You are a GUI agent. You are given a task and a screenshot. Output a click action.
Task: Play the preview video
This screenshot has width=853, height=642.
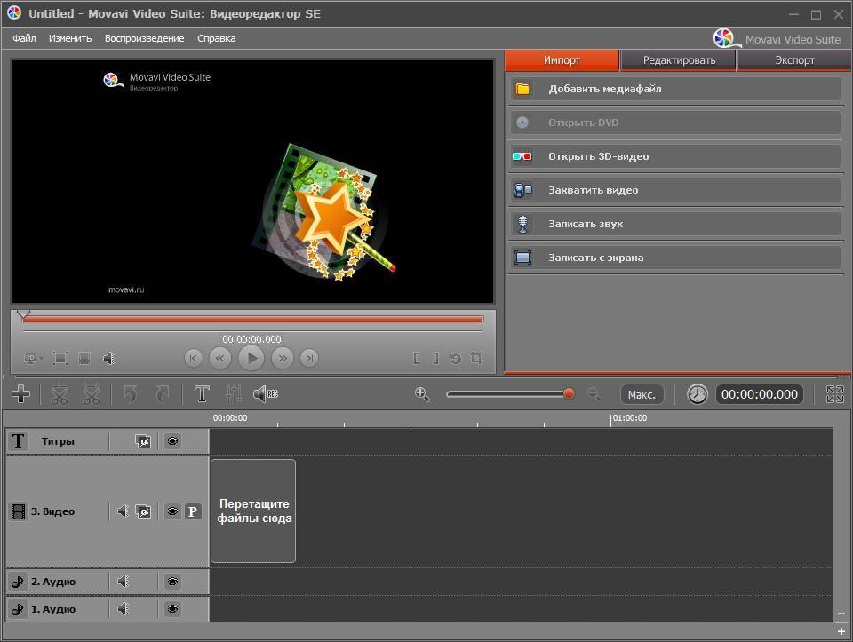[x=251, y=358]
